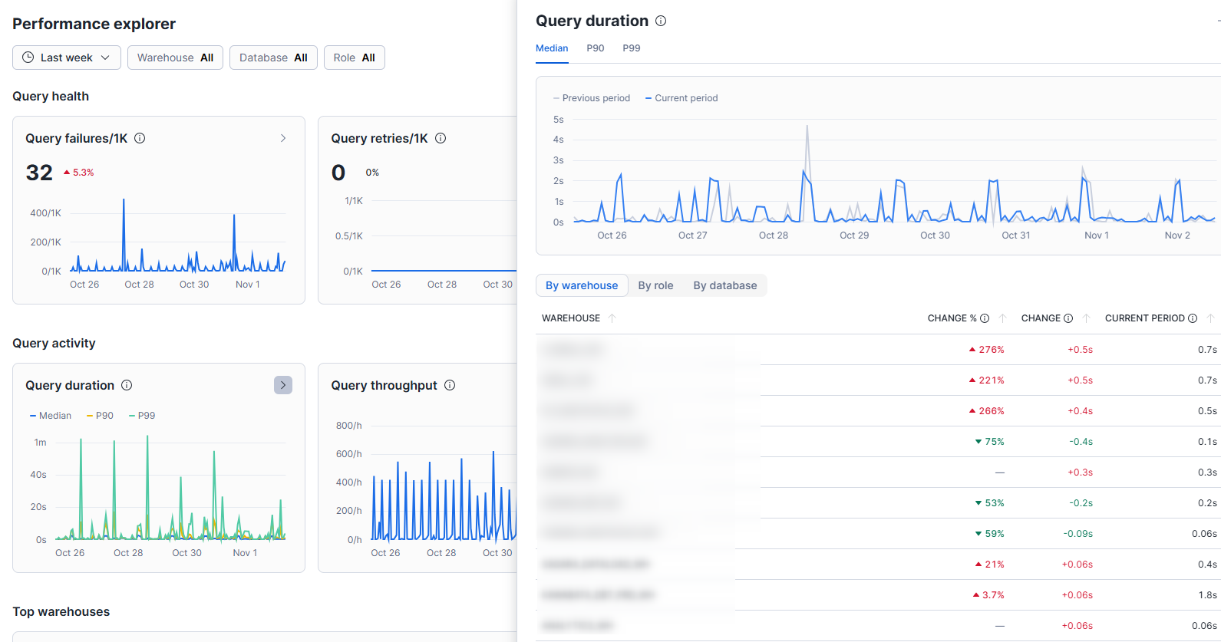Click info icon next to Query failures/1K

click(x=140, y=138)
